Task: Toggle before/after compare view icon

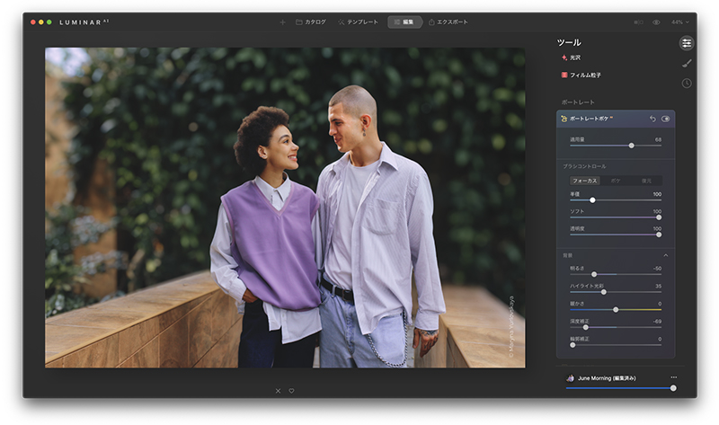Action: [638, 22]
